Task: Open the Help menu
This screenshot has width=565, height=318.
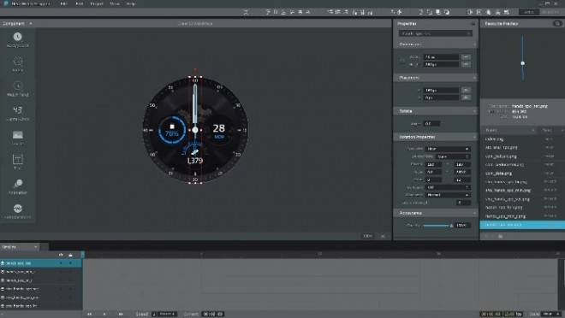Action: (x=131, y=3)
